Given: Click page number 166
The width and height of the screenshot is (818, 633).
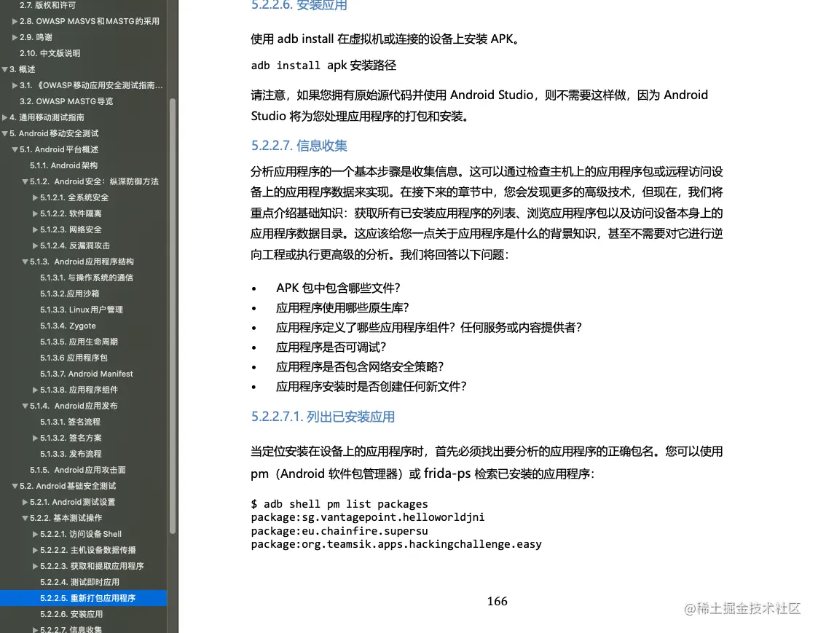Looking at the screenshot, I should point(498,601).
